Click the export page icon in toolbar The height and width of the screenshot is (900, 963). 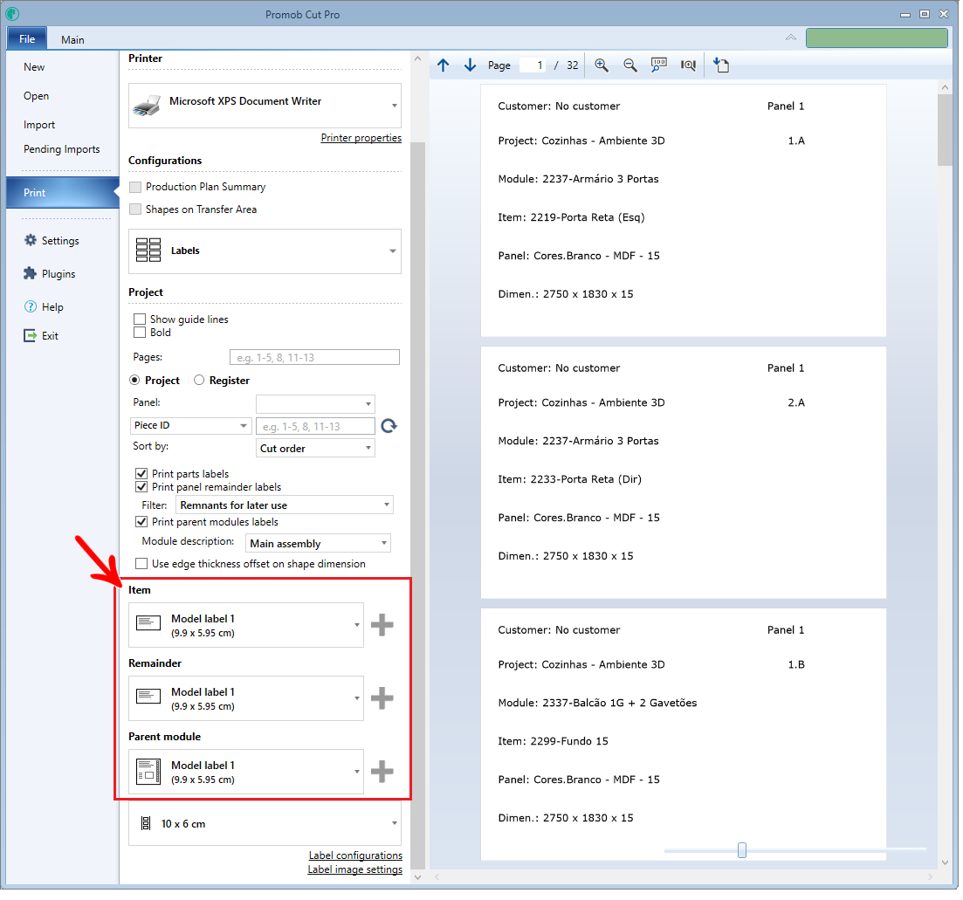click(721, 65)
